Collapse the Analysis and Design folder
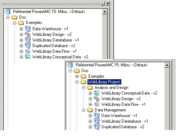Screen dimensions: 176x136 [83, 88]
